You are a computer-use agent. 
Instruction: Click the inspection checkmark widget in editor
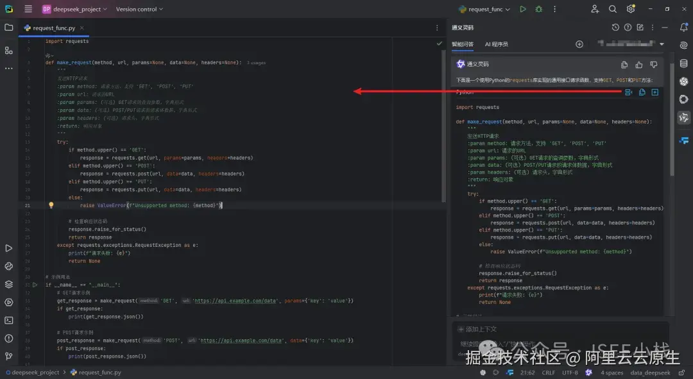(x=439, y=44)
